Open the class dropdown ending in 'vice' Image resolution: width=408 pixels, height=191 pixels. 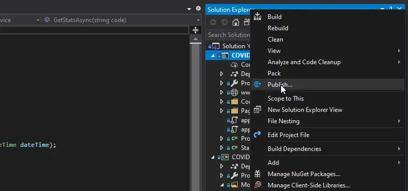38,20
